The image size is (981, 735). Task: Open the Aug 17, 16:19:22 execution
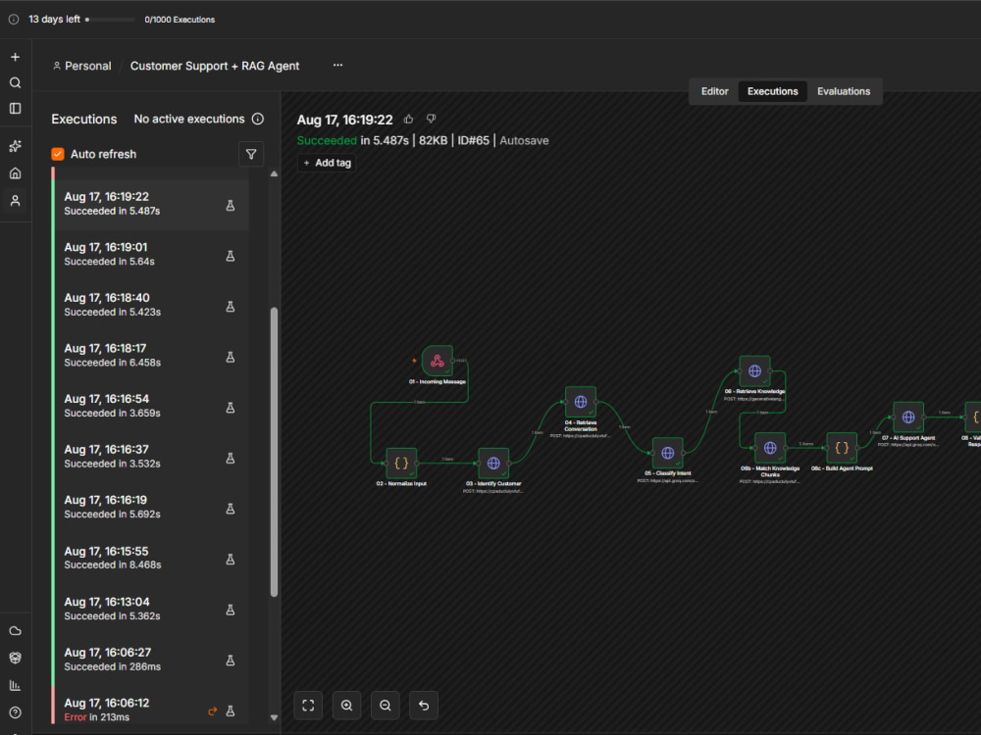click(x=150, y=205)
